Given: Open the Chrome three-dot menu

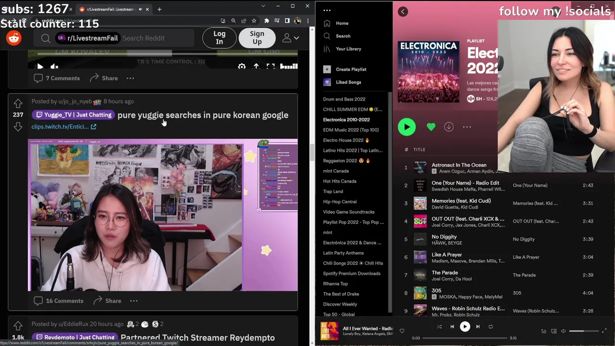Looking at the screenshot, I should pos(307,21).
